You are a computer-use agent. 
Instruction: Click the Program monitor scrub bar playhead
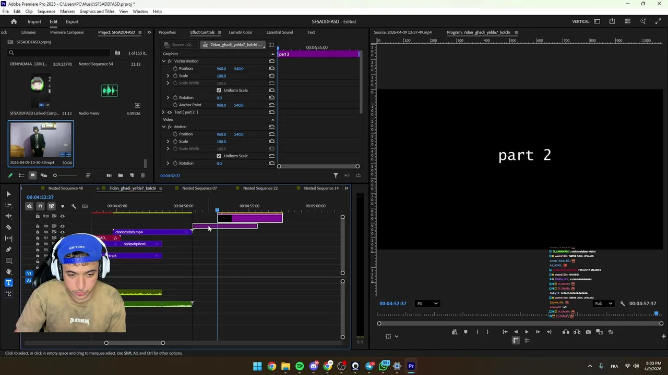657,314
